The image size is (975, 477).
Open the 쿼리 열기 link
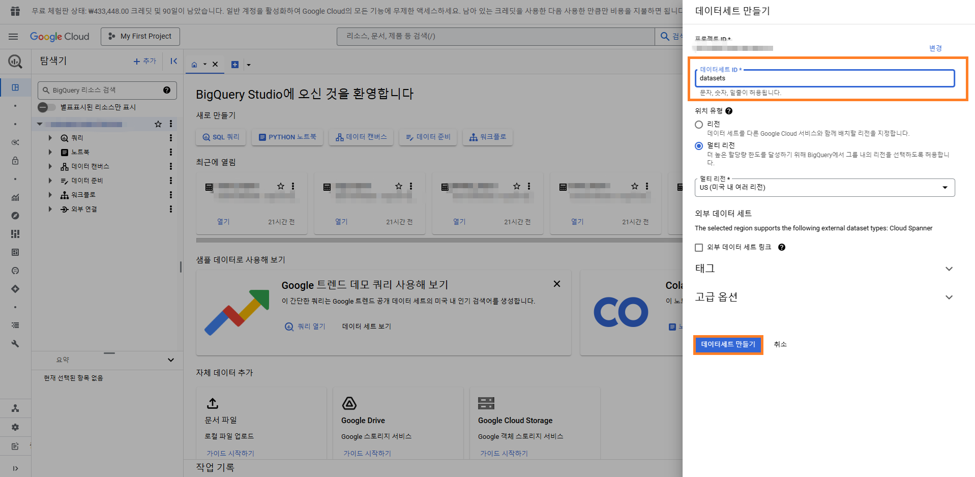point(305,326)
